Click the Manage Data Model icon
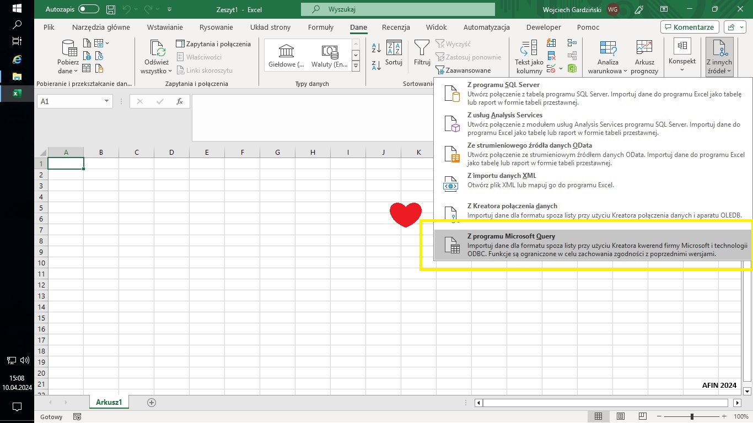Screen dimensions: 753x423 point(572,68)
